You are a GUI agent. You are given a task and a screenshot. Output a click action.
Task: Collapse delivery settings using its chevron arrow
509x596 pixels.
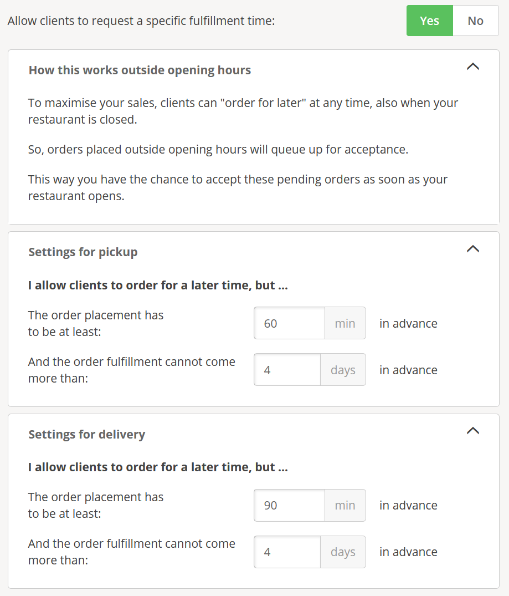coord(472,431)
